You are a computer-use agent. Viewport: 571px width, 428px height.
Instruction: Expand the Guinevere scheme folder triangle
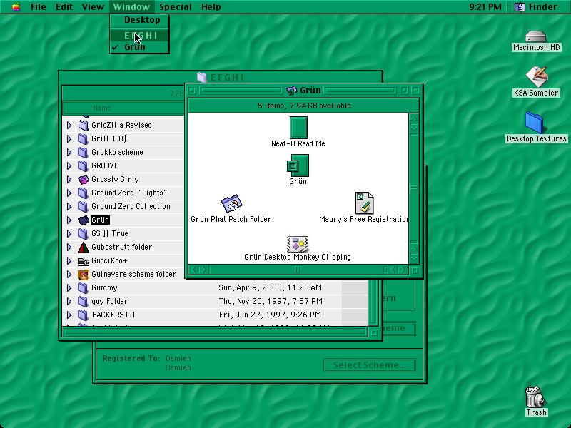click(x=69, y=274)
